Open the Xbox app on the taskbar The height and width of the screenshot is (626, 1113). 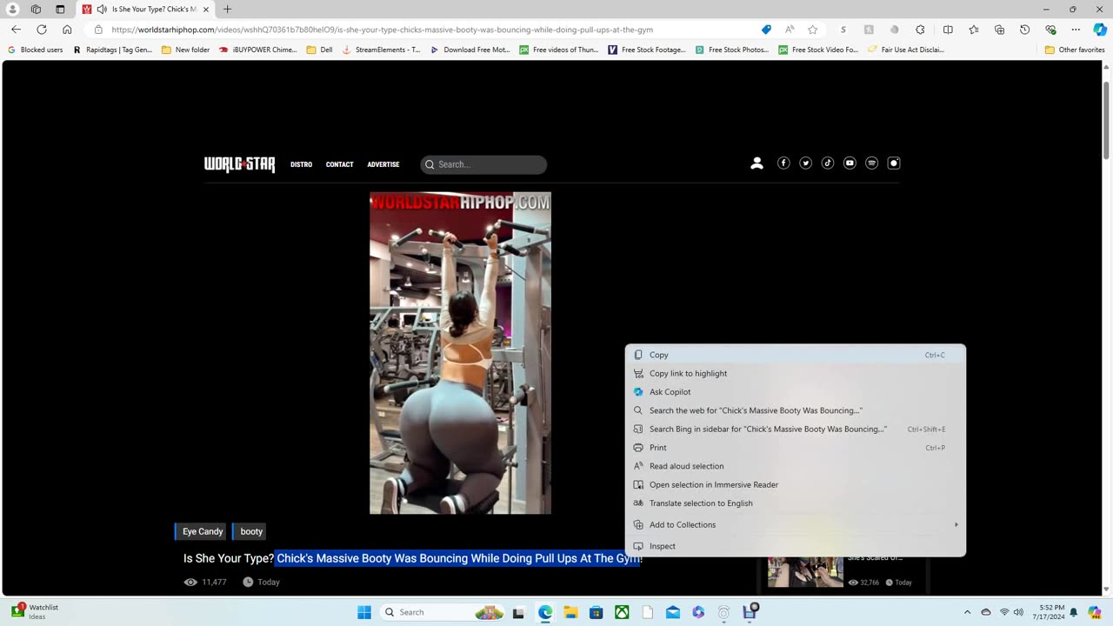coord(622,612)
